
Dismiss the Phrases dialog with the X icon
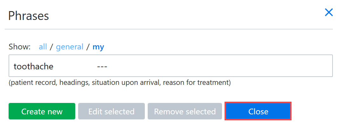point(329,13)
